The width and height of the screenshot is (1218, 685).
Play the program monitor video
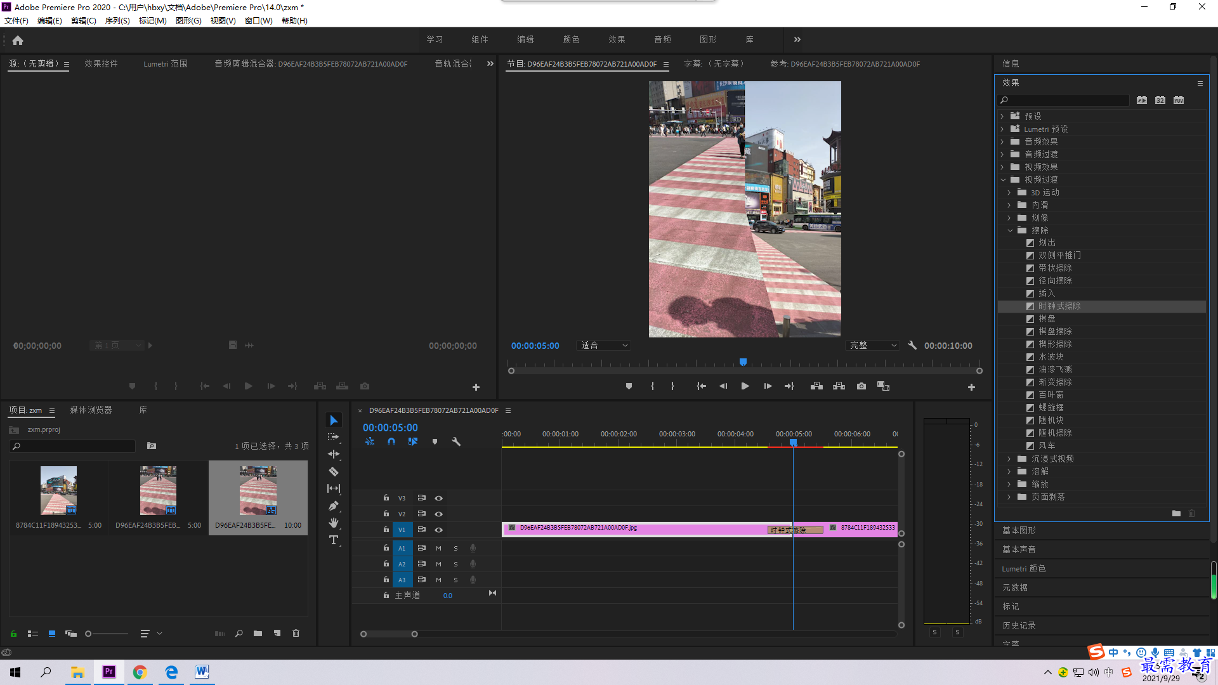pyautogui.click(x=745, y=386)
